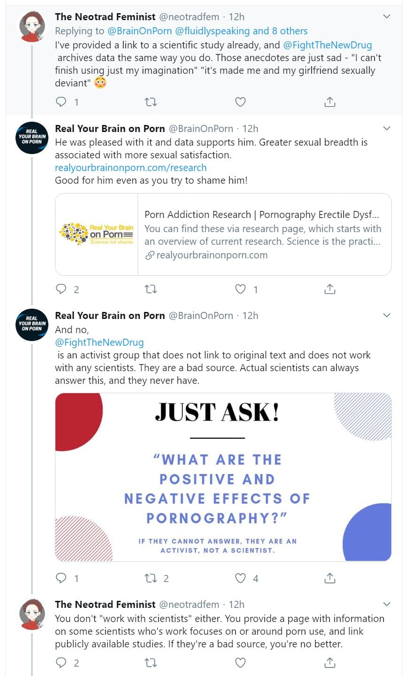Reply to the last Neotrad Feminist tweet
Screen dimensions: 410x676
pos(62,663)
